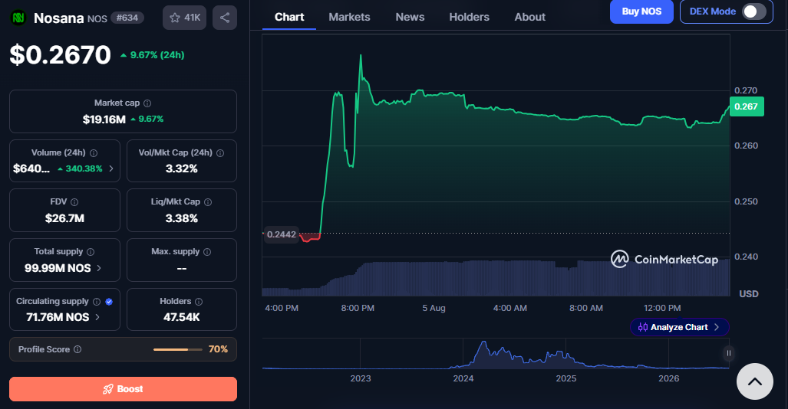Click the 47.54K holders value
Image resolution: width=788 pixels, height=409 pixels.
[181, 317]
